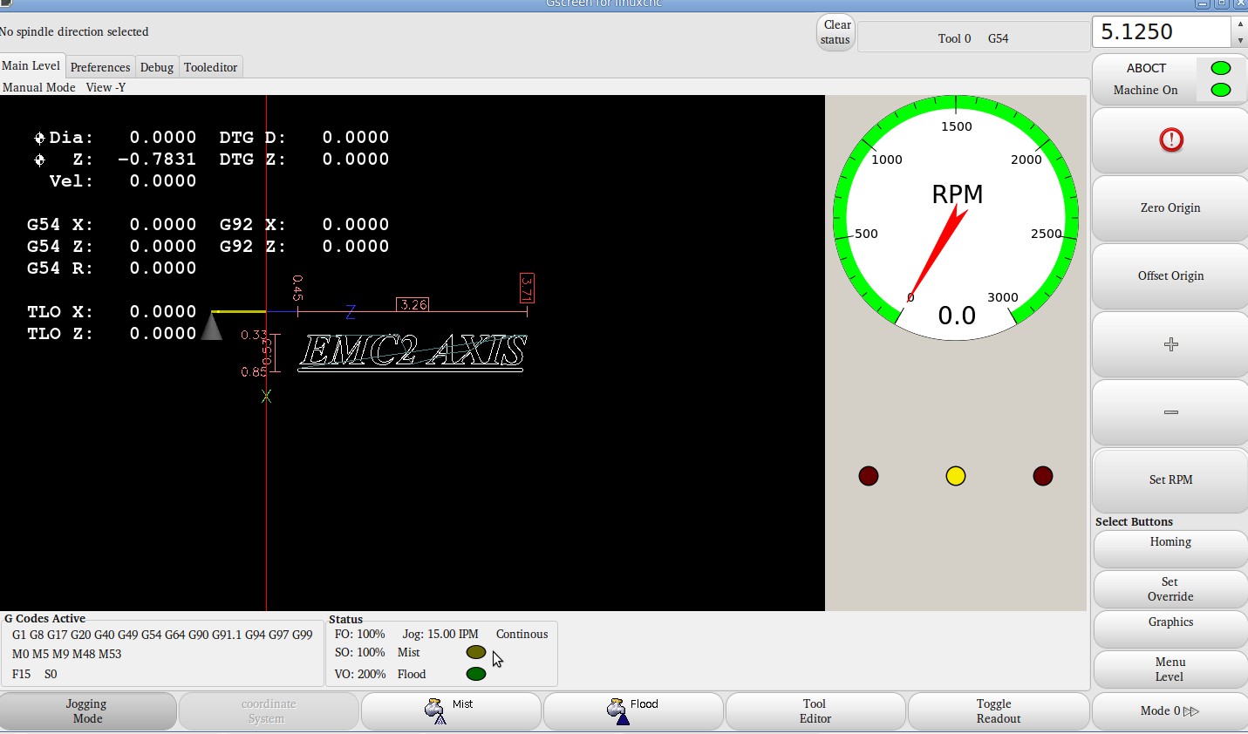Click the origin symbol next to Dia
The width and height of the screenshot is (1248, 734).
coord(39,138)
